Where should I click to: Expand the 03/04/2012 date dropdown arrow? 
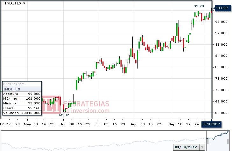[x=202, y=147]
